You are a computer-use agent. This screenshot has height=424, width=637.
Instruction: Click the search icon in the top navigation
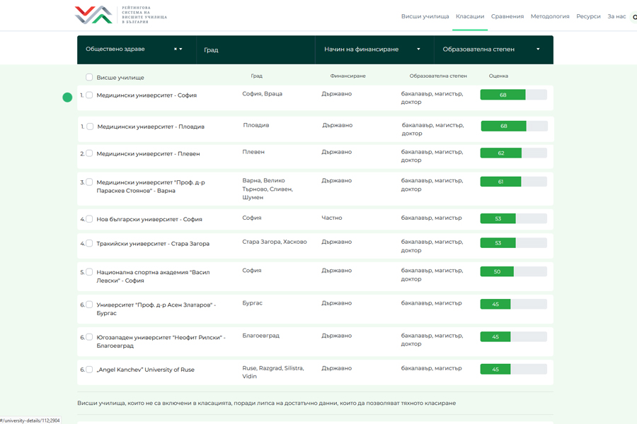tap(634, 17)
